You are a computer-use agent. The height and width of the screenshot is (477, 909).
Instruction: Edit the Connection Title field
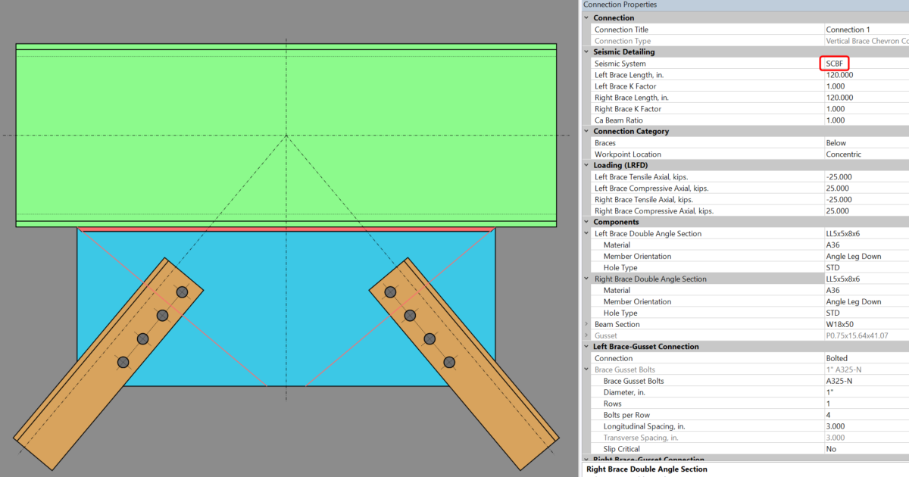864,30
